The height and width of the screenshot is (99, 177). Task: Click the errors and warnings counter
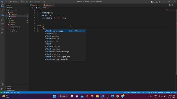tap(17, 92)
